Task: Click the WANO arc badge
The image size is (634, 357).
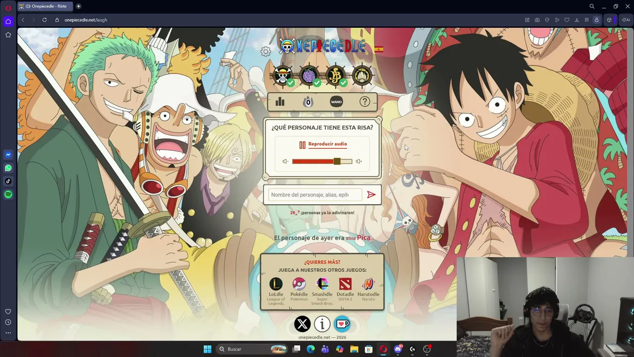Action: (x=336, y=102)
